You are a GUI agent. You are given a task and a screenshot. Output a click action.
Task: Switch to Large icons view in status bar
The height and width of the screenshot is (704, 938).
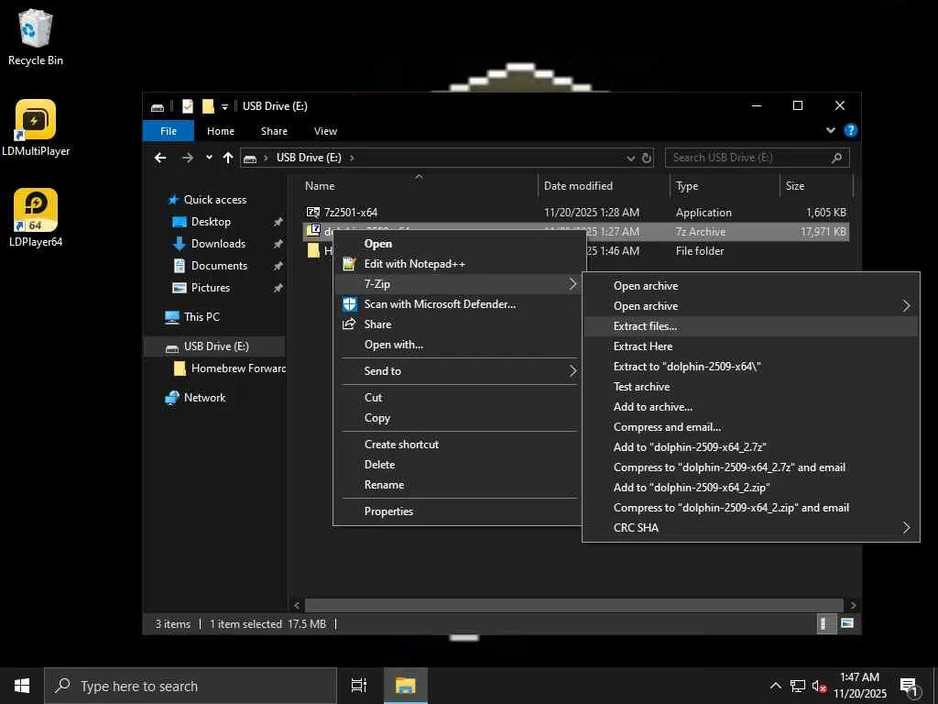[846, 623]
